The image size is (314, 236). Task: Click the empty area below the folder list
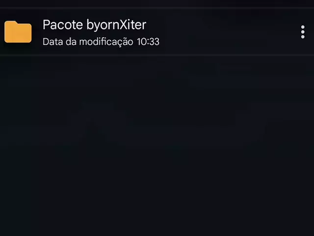[157, 146]
